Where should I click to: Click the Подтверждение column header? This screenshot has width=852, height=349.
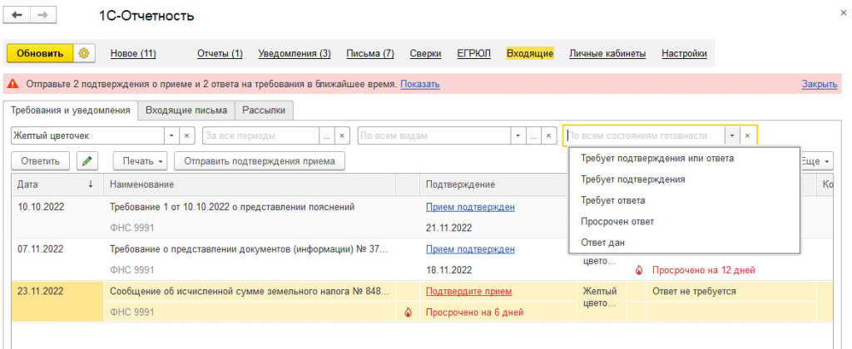(498, 184)
